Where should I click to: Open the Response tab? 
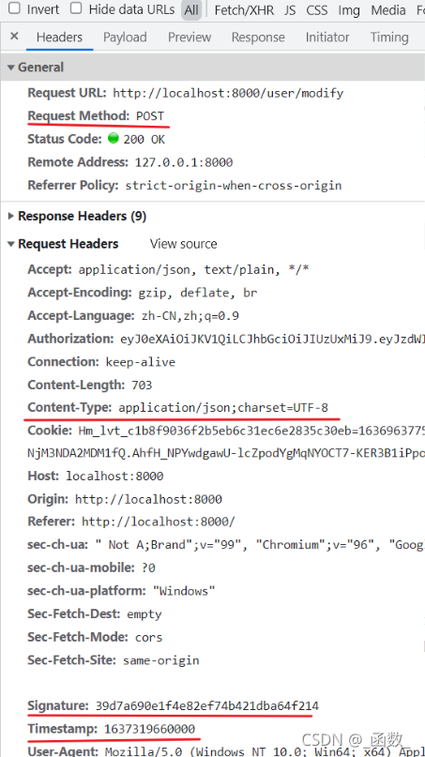[x=258, y=38]
